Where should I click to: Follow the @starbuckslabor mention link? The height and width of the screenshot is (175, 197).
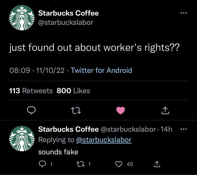pyautogui.click(x=104, y=140)
